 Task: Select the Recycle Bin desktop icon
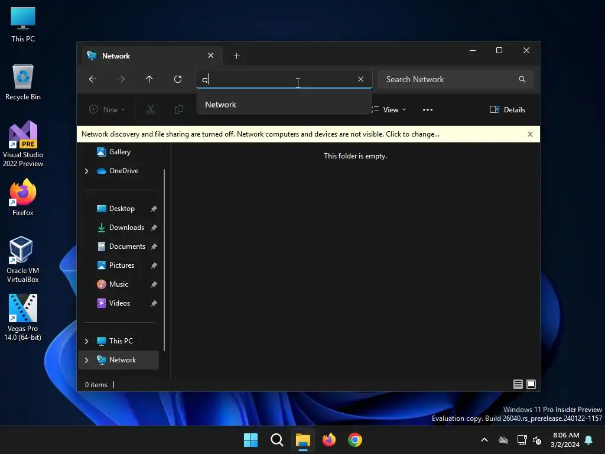[23, 82]
